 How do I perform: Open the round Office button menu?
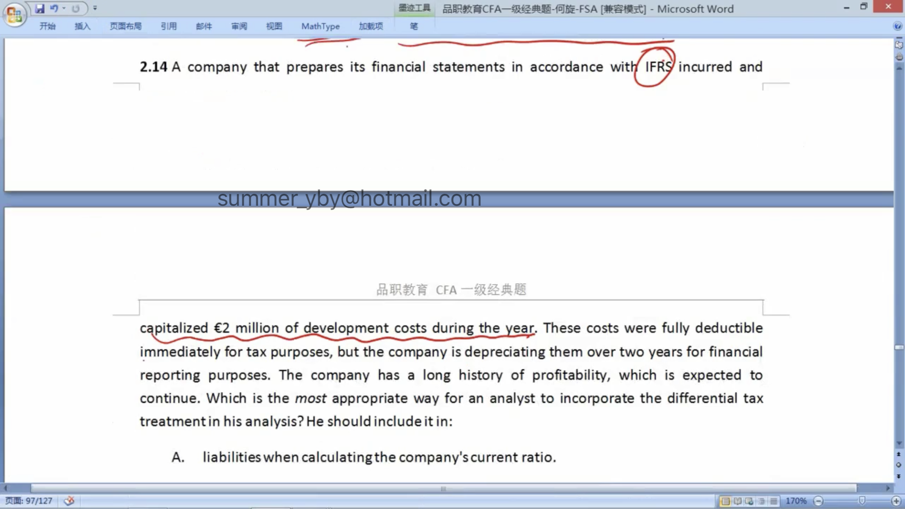point(14,14)
